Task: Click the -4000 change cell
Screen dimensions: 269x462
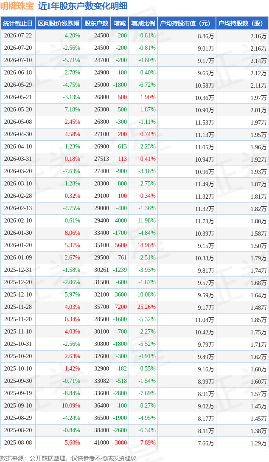Action: 120,221
